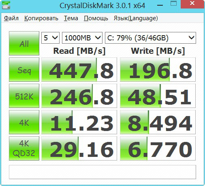The image size is (205, 186).
Task: Click the Seq write result 196.8
Action: click(158, 70)
